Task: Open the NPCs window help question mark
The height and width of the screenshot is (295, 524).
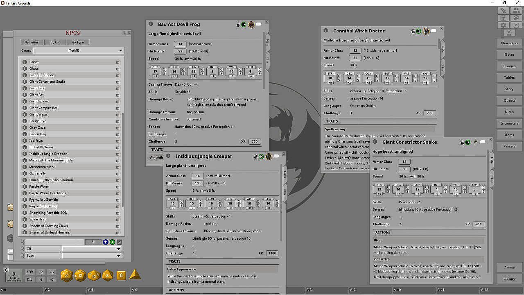Action: point(124,33)
